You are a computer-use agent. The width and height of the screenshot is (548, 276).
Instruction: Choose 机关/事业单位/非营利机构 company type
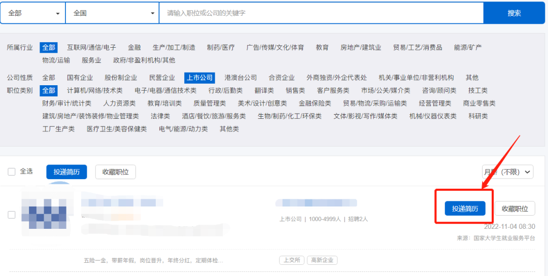pos(416,78)
